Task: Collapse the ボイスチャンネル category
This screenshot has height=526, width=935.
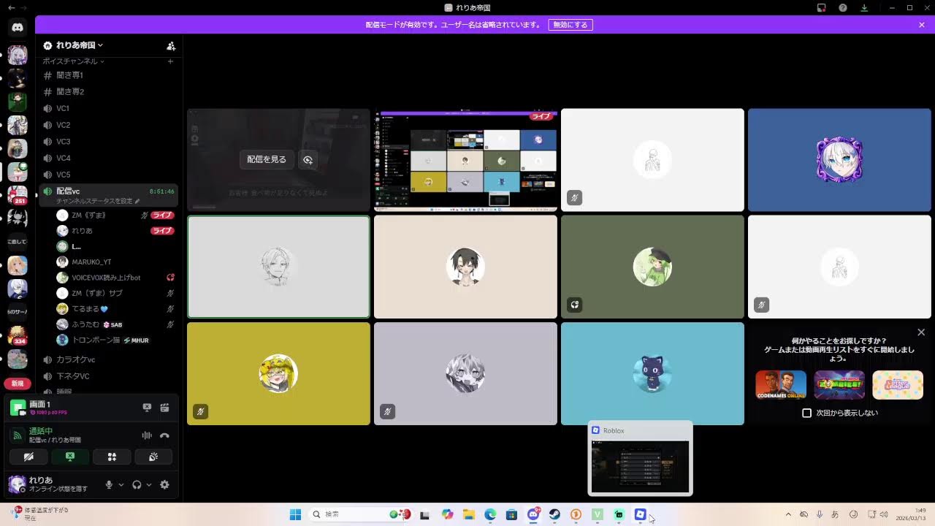Action: click(x=73, y=61)
